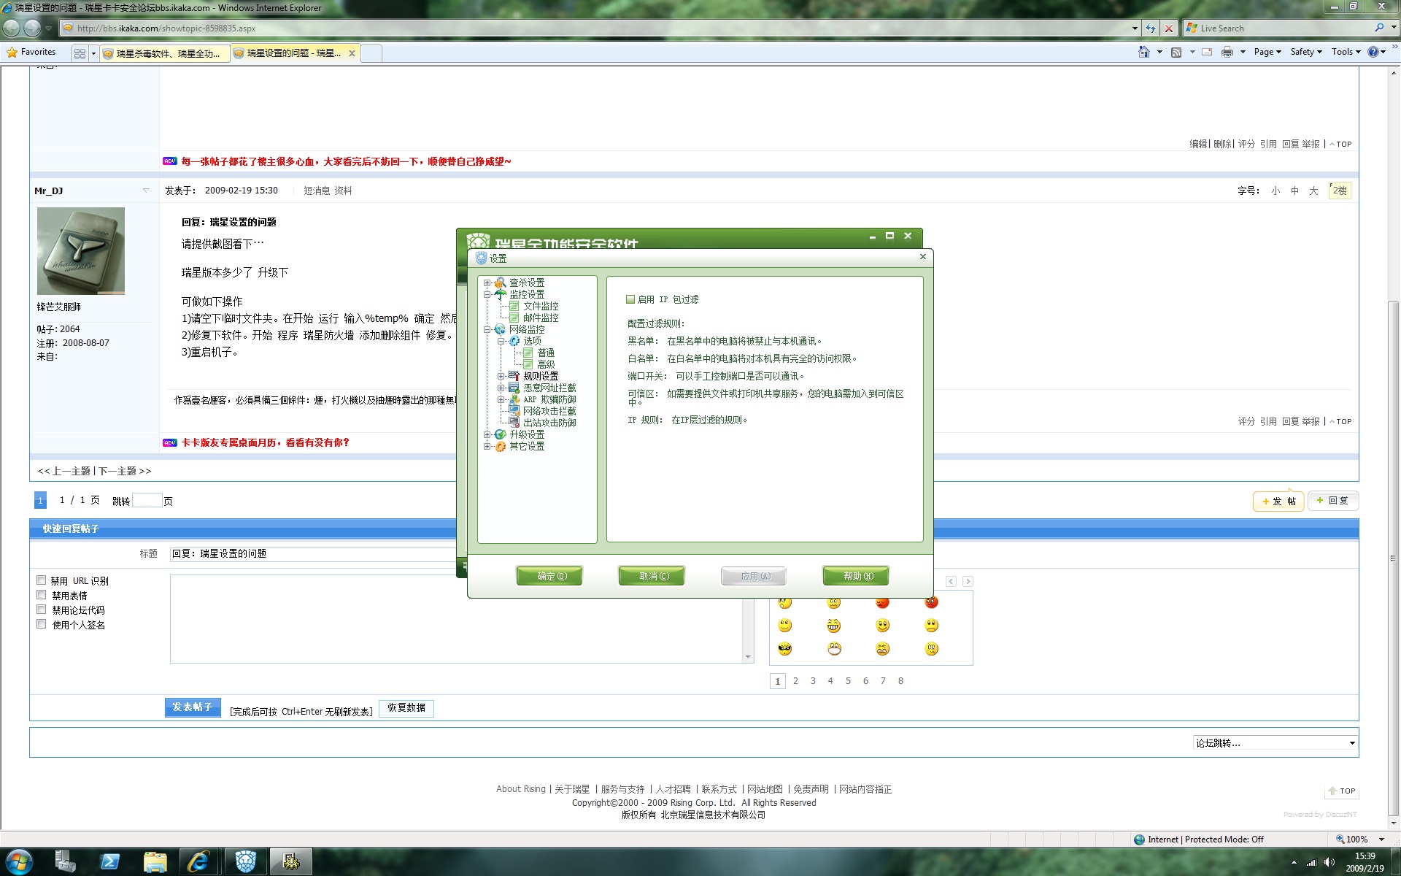
Task: Click the IE Favorites star icon
Action: tap(12, 52)
